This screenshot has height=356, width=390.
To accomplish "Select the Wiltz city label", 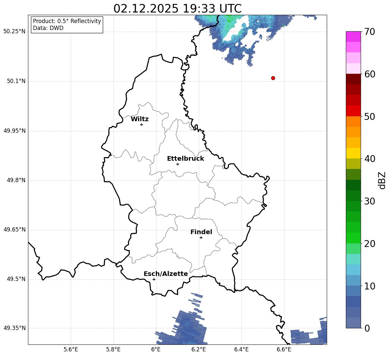I will [140, 119].
